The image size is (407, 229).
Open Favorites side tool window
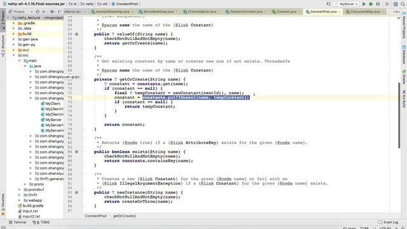point(3,205)
